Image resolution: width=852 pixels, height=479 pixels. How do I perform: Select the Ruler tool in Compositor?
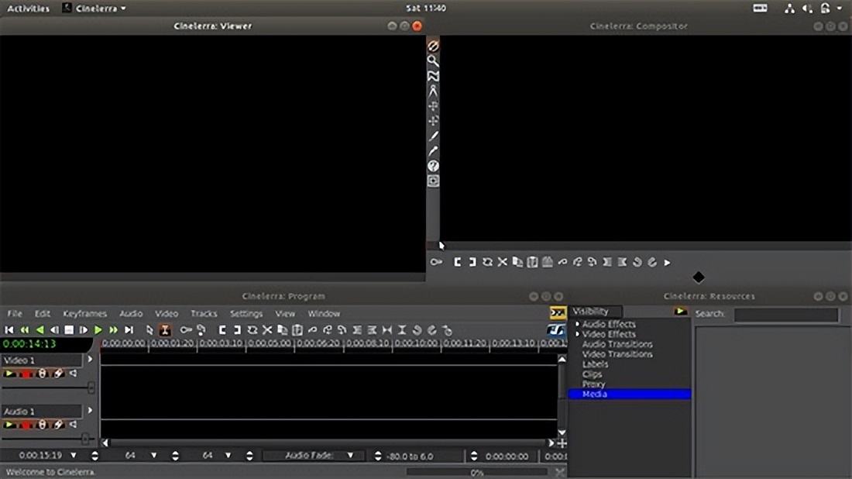[x=433, y=91]
